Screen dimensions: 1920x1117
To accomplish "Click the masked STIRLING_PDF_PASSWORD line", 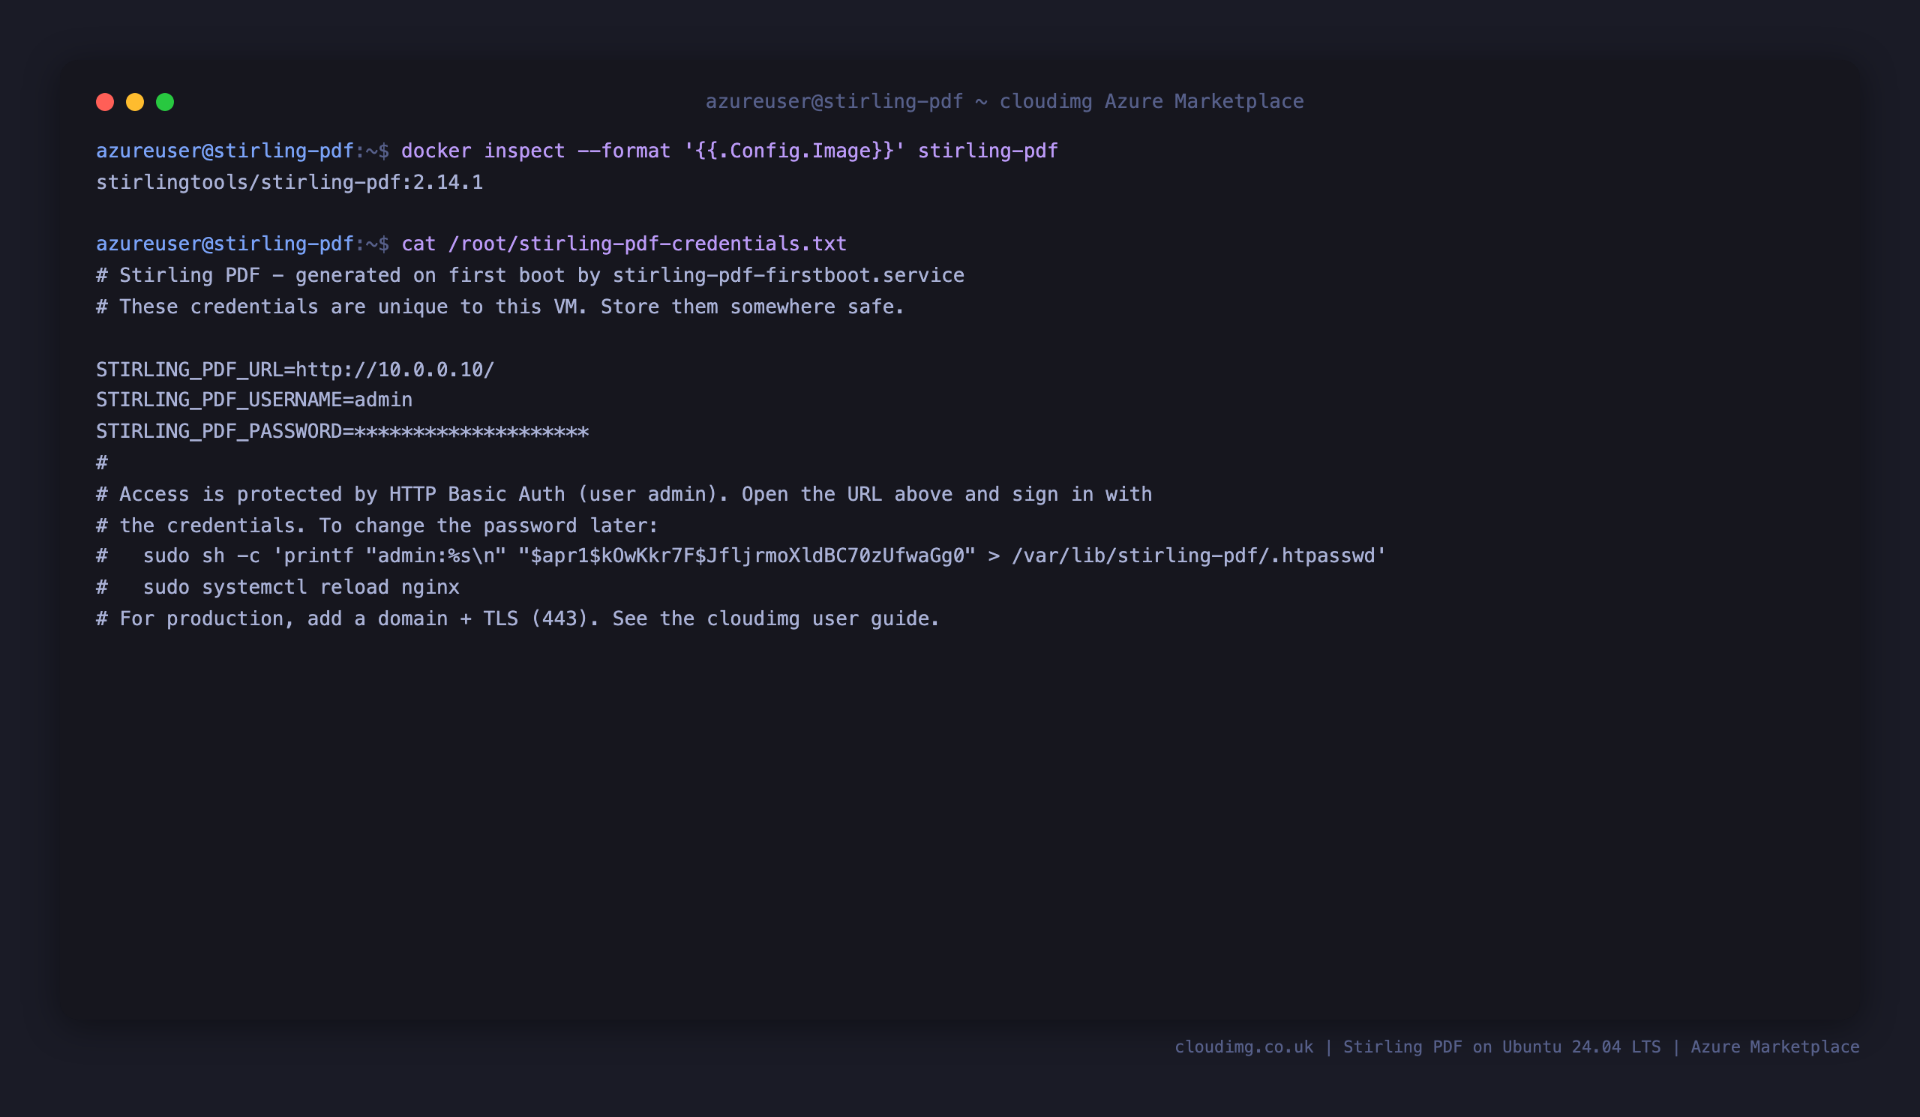I will point(342,432).
